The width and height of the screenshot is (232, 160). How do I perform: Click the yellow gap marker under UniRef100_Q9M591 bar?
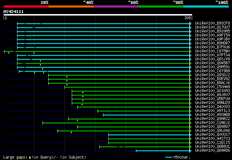tap(42, 69)
